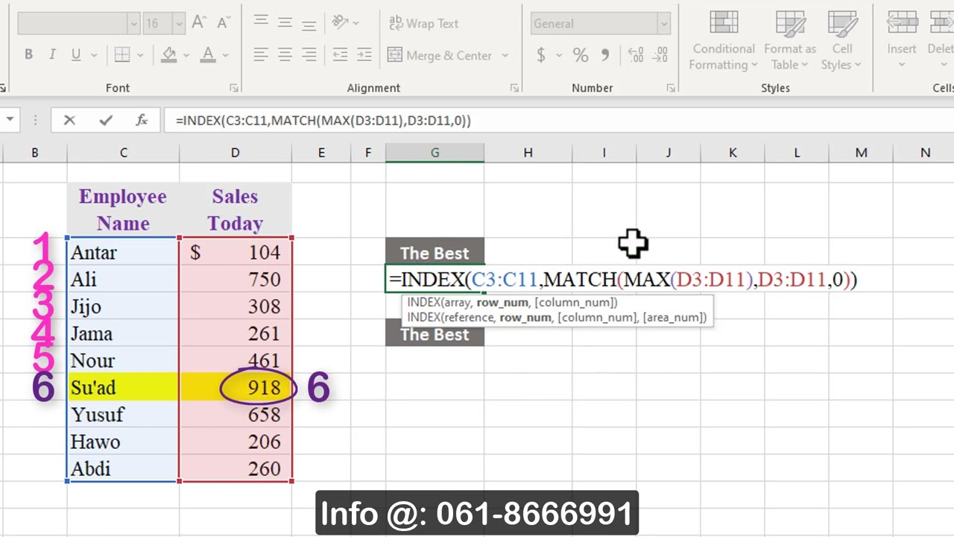
Task: Expand the font size dropdown showing 16
Action: (x=179, y=24)
